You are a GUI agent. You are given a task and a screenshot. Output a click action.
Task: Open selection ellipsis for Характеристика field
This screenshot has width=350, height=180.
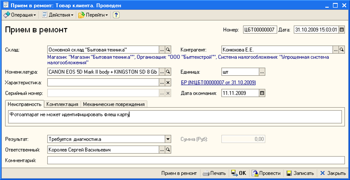[x=162, y=83]
